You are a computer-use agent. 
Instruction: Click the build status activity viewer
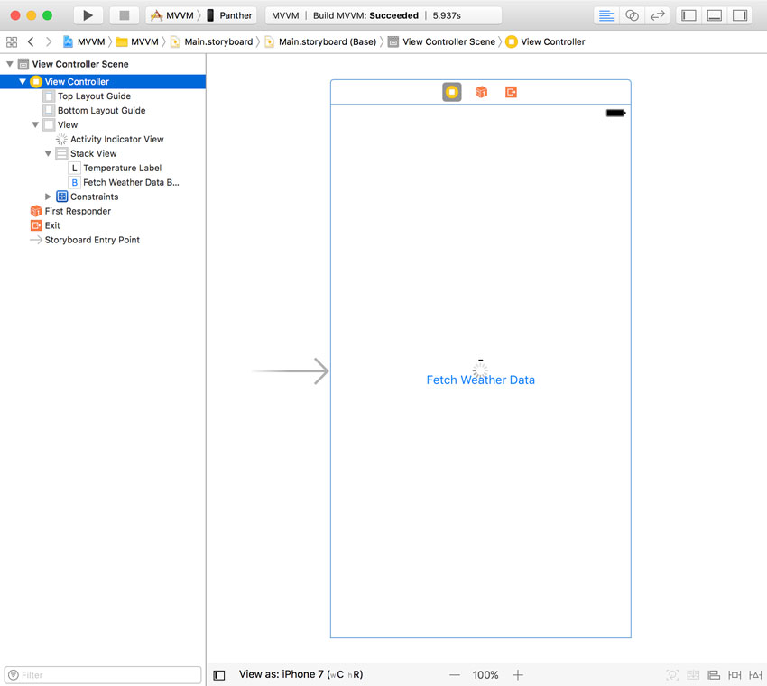(383, 15)
